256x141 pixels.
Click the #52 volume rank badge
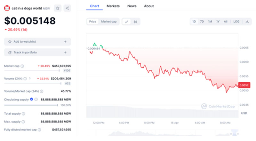tap(68, 83)
